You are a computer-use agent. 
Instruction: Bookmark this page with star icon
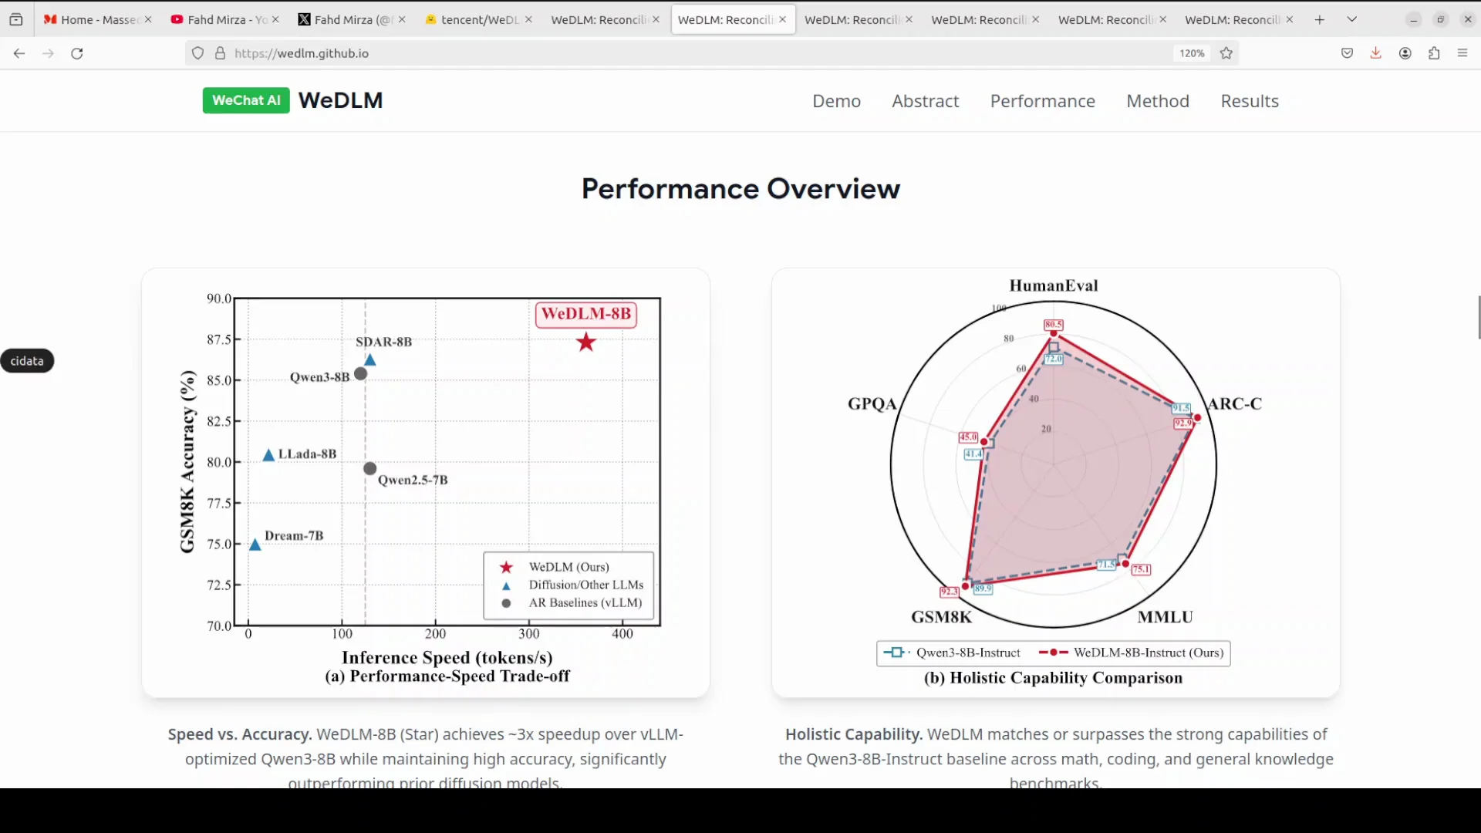point(1226,53)
